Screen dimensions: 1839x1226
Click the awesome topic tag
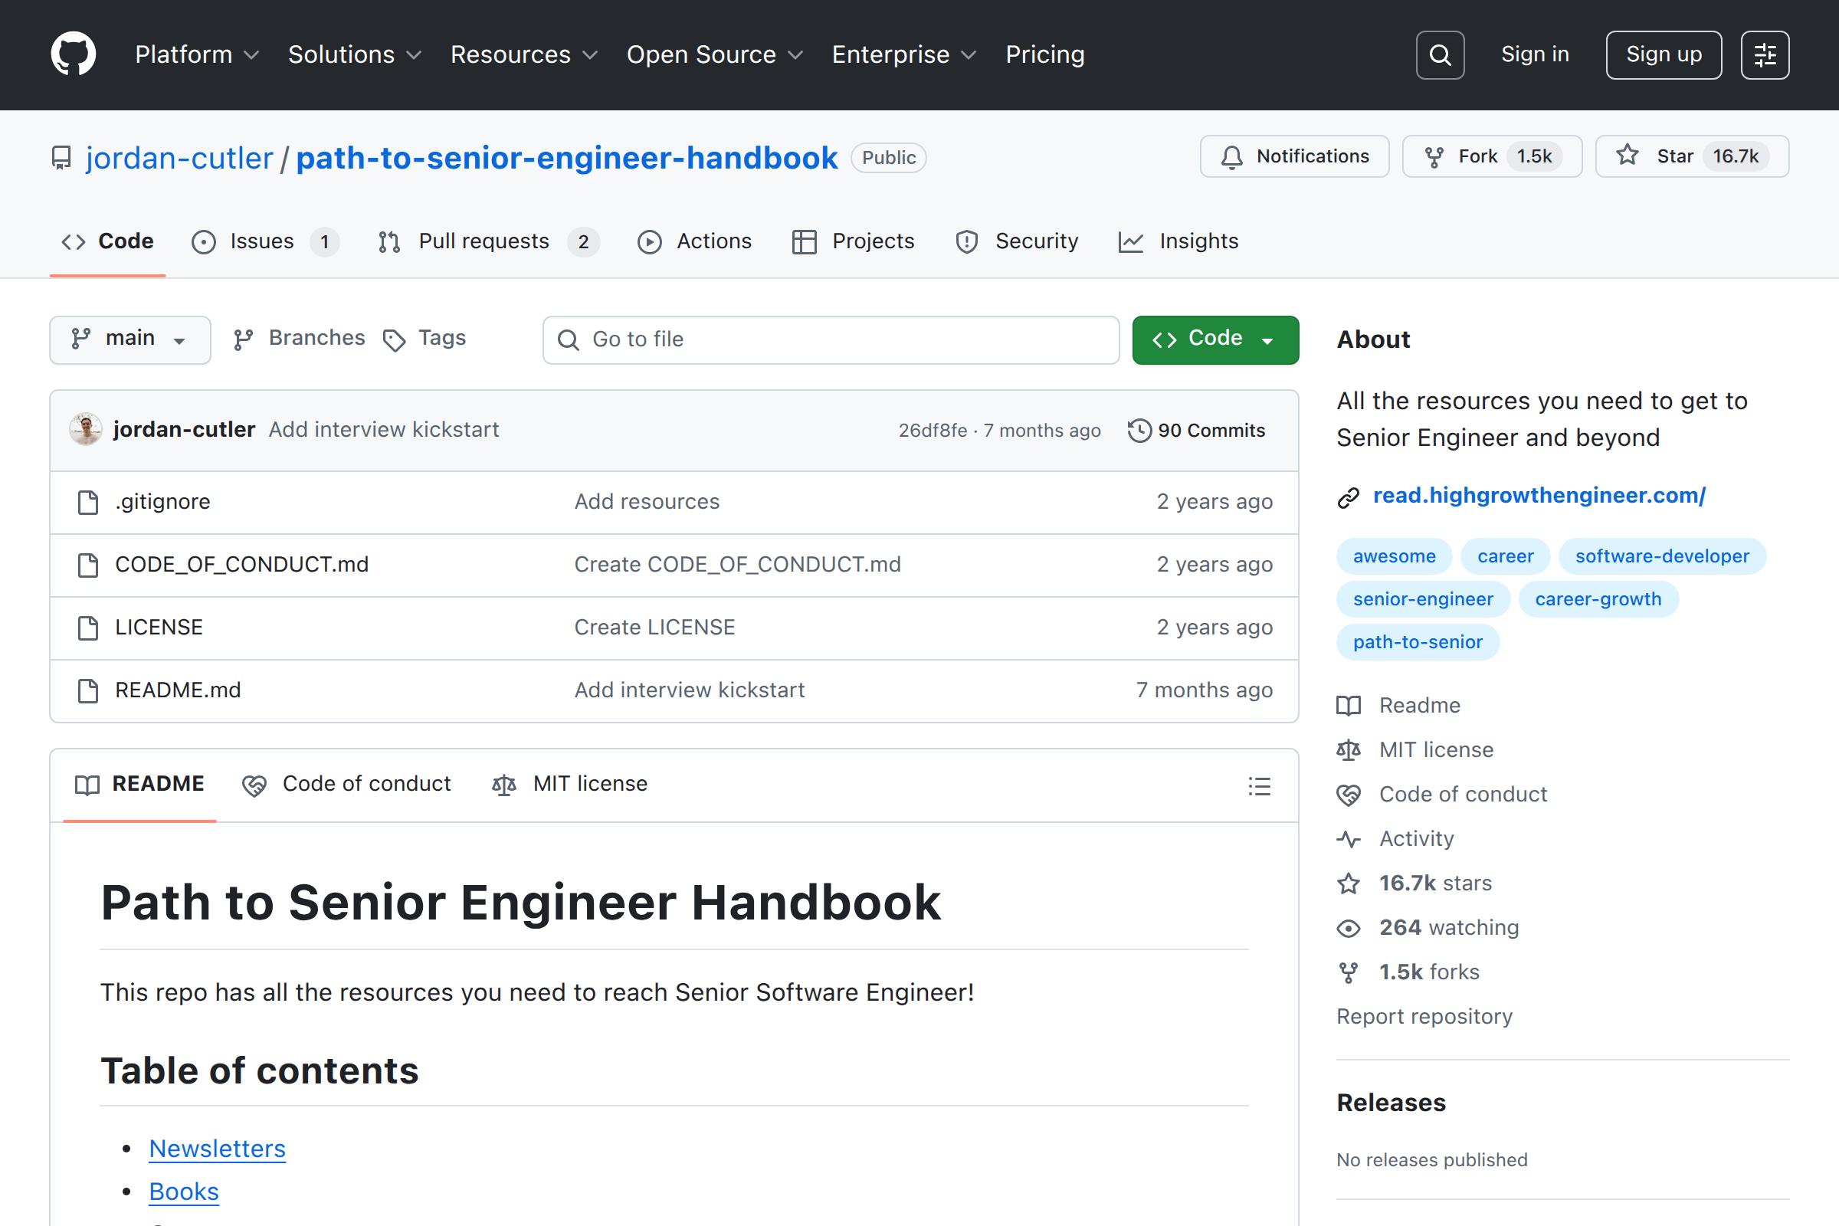(1394, 556)
